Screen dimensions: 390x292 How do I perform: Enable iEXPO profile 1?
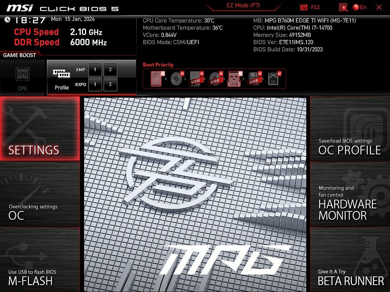tap(95, 84)
